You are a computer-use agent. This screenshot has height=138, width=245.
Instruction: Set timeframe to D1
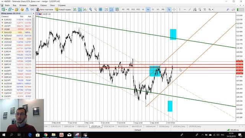click(153, 10)
